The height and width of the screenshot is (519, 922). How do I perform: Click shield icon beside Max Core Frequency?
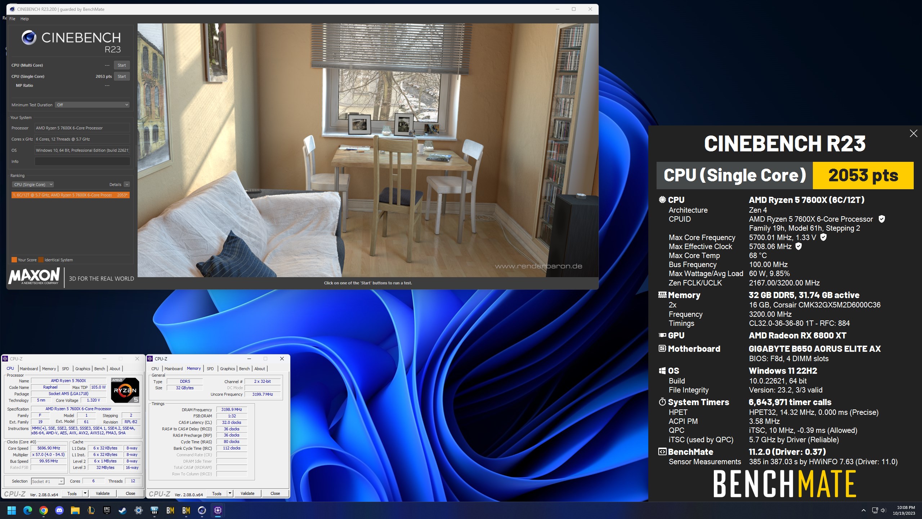click(823, 237)
